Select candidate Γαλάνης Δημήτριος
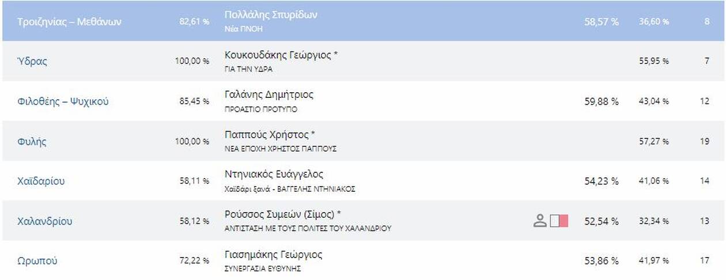The image size is (726, 280). (269, 95)
